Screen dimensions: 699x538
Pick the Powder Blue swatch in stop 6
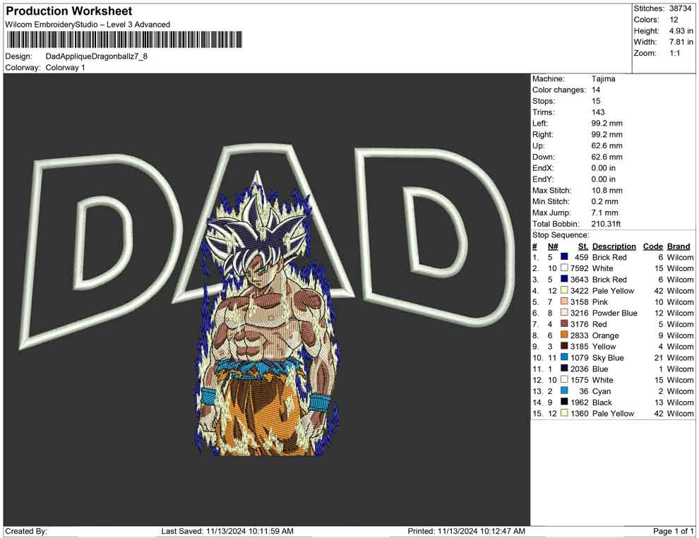pyautogui.click(x=564, y=313)
